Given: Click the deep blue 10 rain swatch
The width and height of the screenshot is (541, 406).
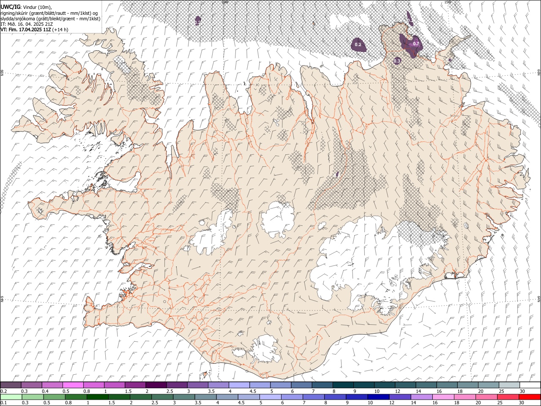Looking at the screenshot, I should point(378,397).
